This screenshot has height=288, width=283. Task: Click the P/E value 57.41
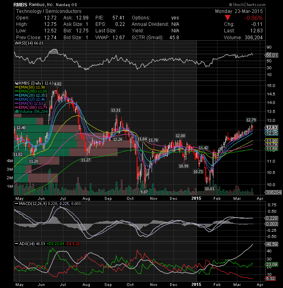[x=118, y=18]
